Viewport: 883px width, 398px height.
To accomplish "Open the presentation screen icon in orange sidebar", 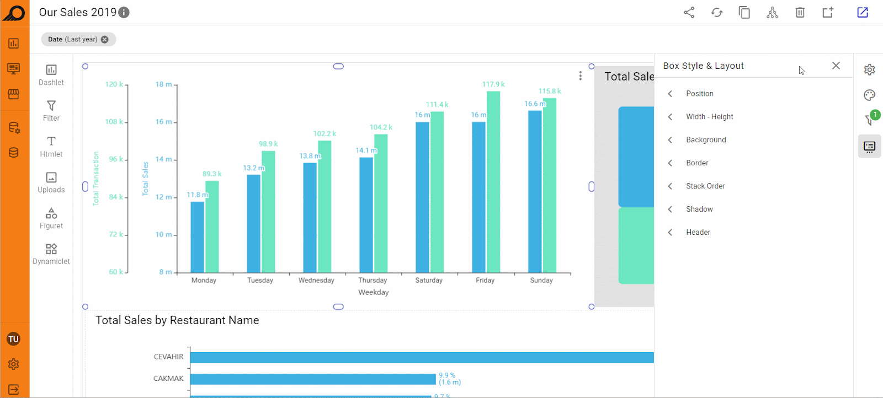I will tap(14, 68).
